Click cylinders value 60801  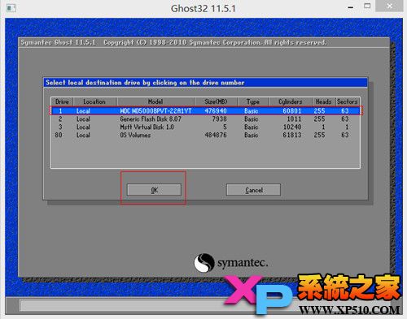292,110
